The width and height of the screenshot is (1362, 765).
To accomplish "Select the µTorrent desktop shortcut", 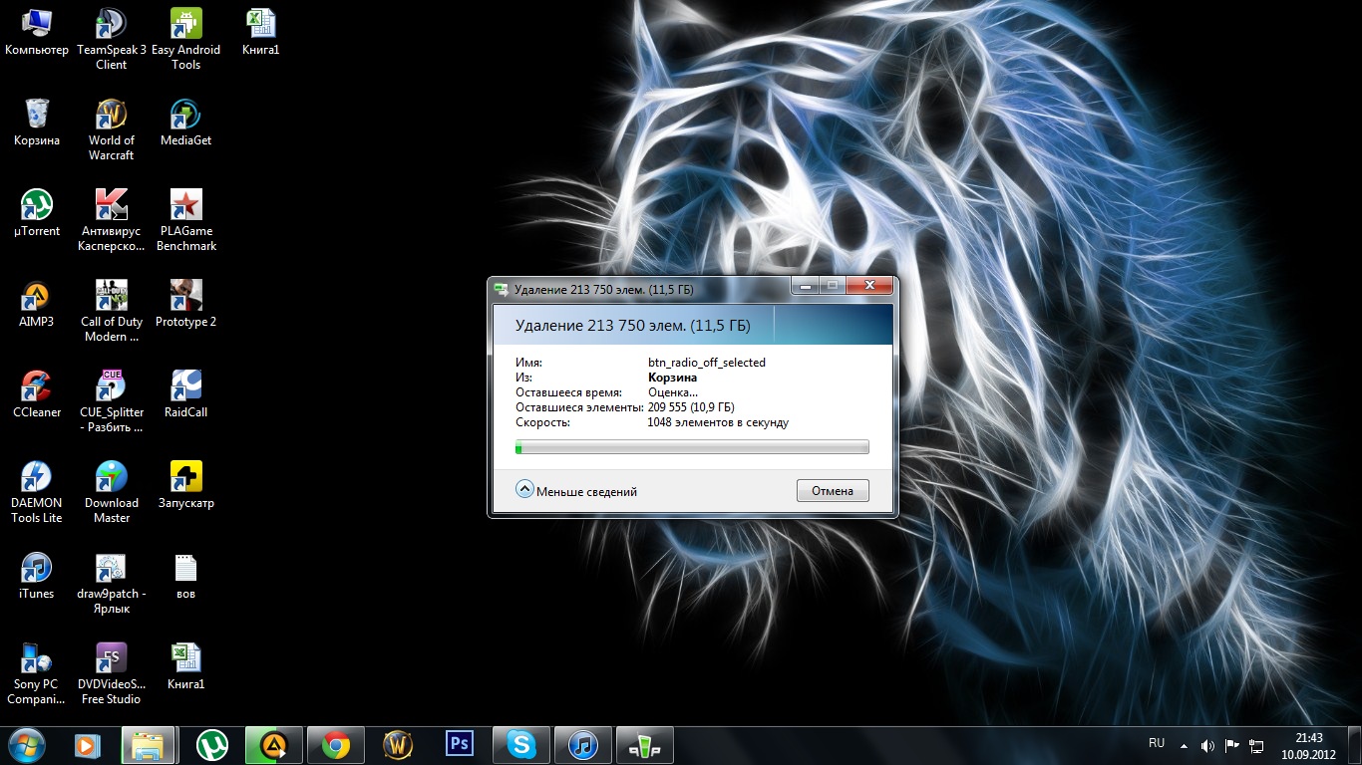I will click(x=37, y=213).
